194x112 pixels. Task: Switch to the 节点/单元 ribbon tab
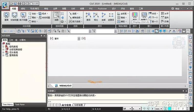[x=35, y=9]
